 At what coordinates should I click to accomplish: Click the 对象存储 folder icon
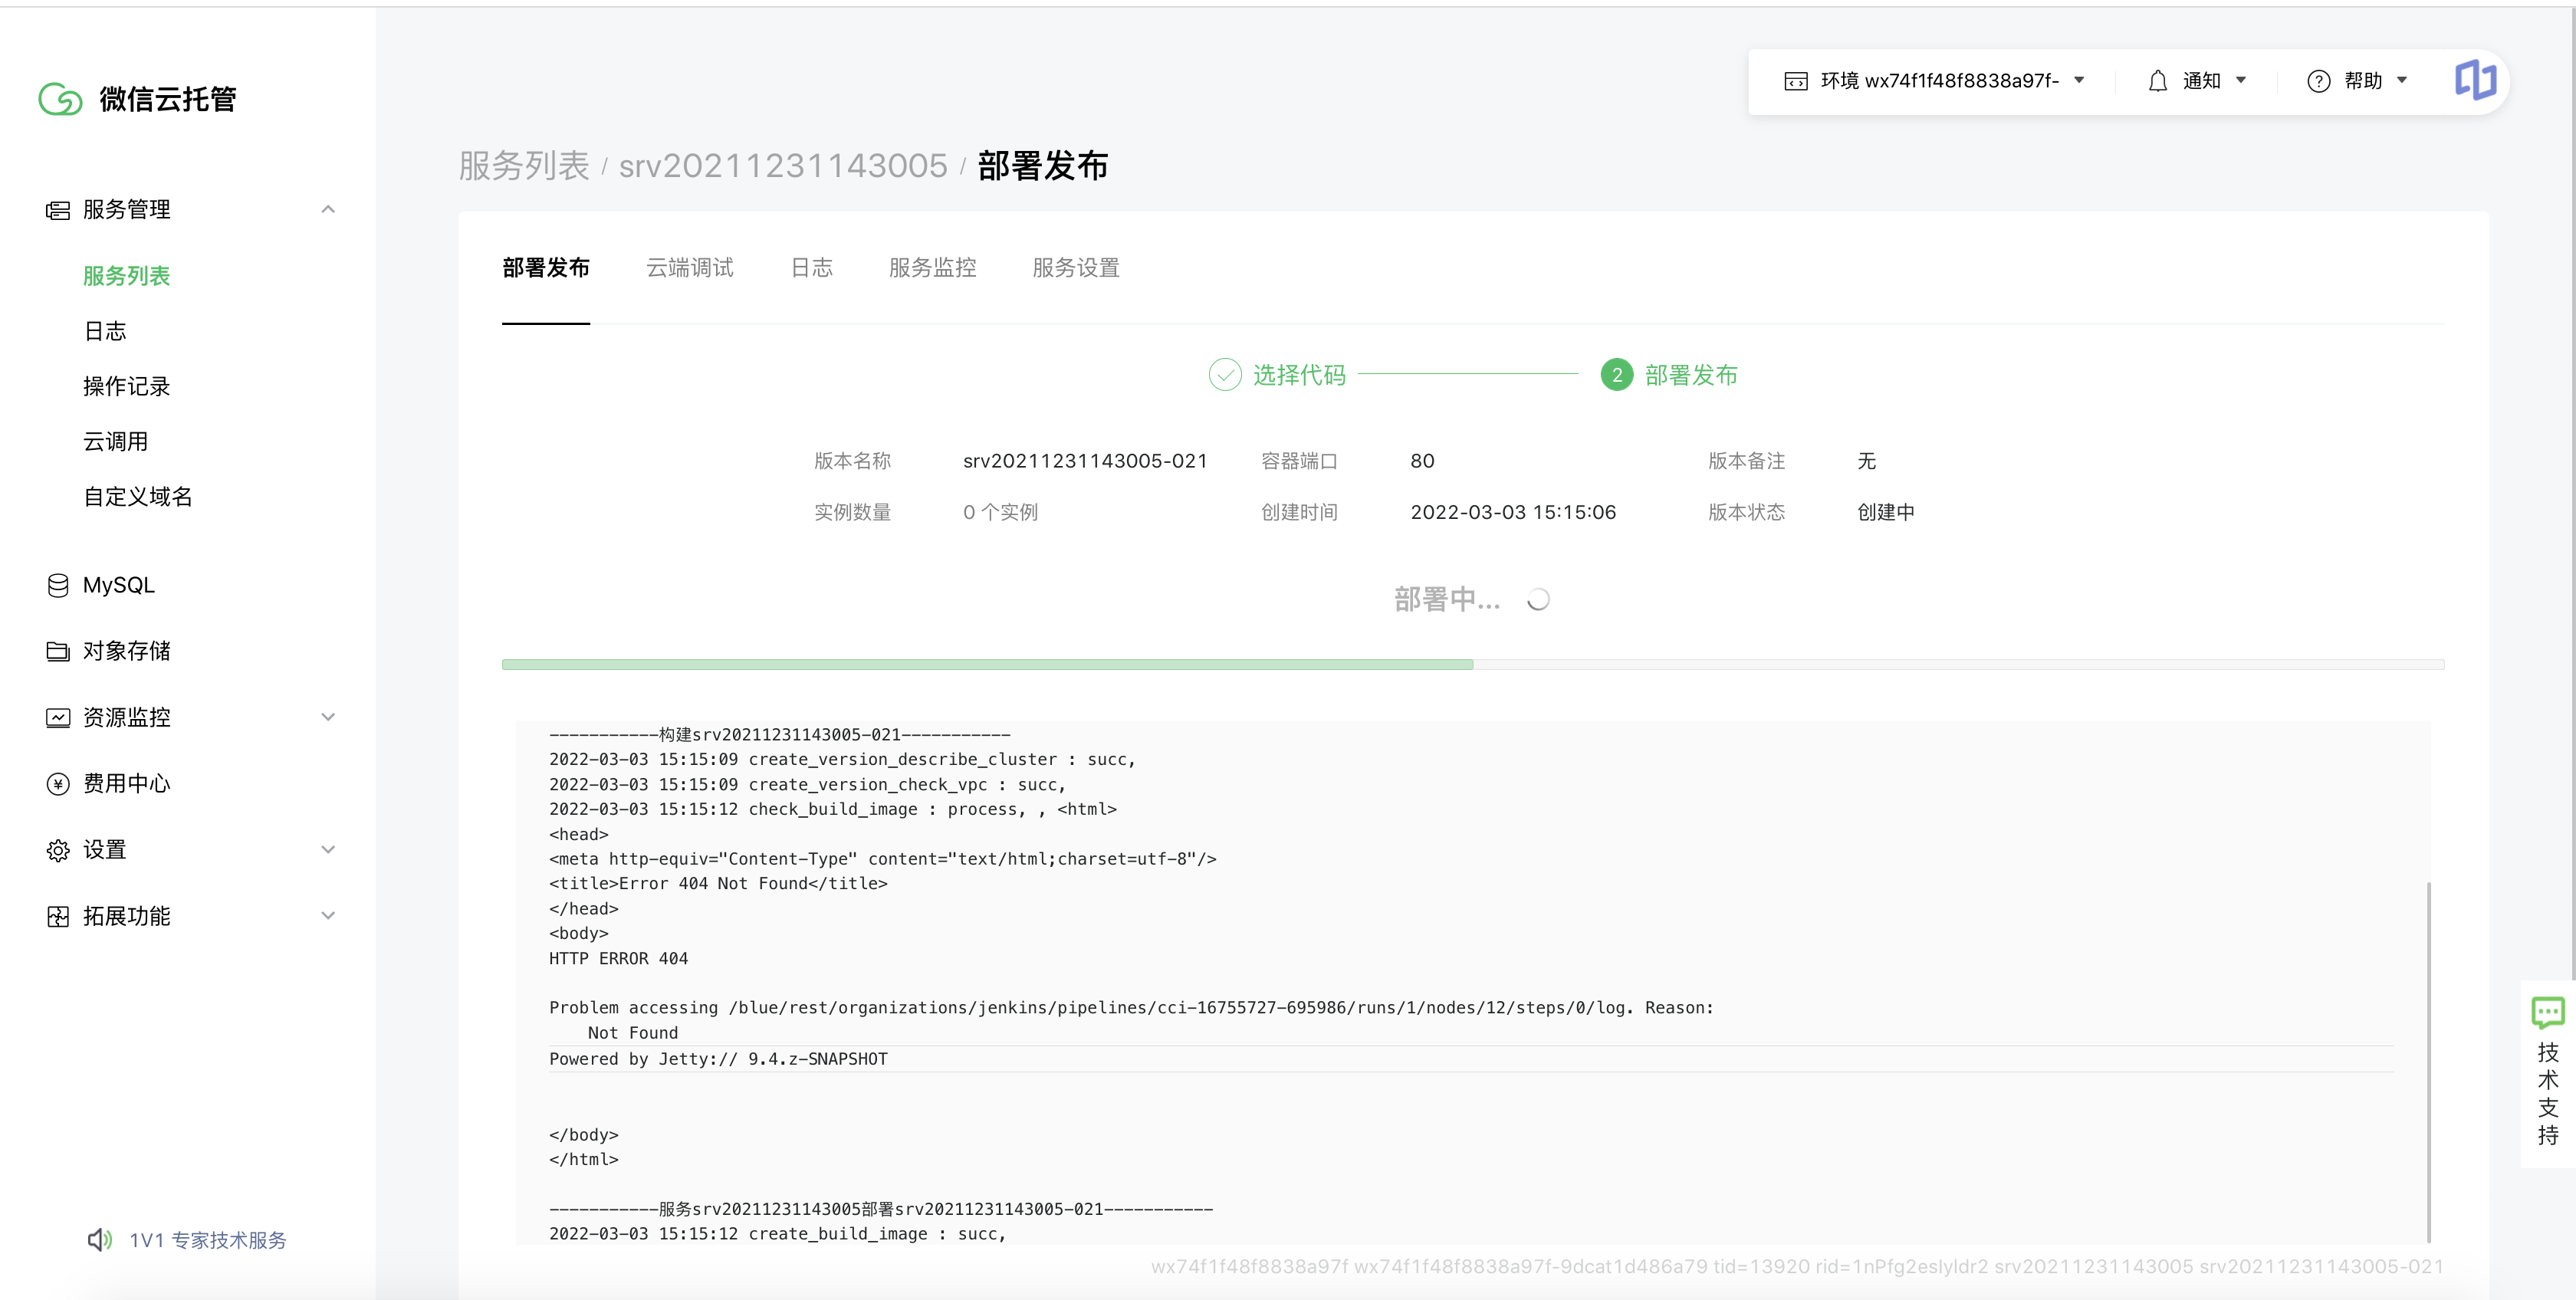(58, 651)
